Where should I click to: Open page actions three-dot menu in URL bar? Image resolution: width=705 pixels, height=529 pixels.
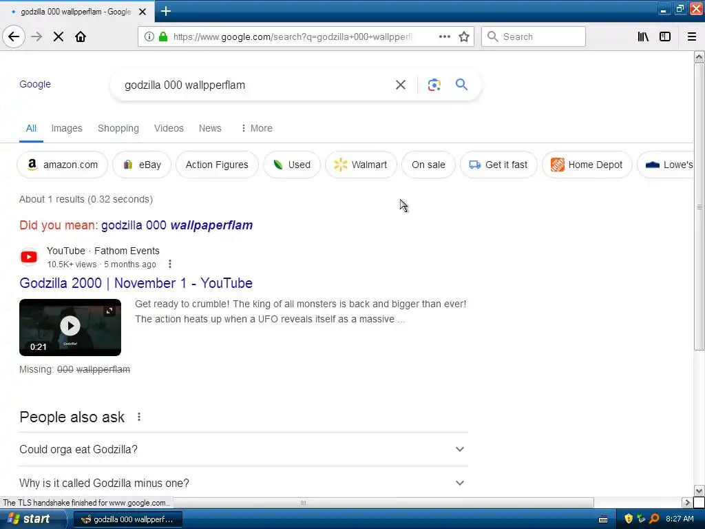[x=444, y=37]
